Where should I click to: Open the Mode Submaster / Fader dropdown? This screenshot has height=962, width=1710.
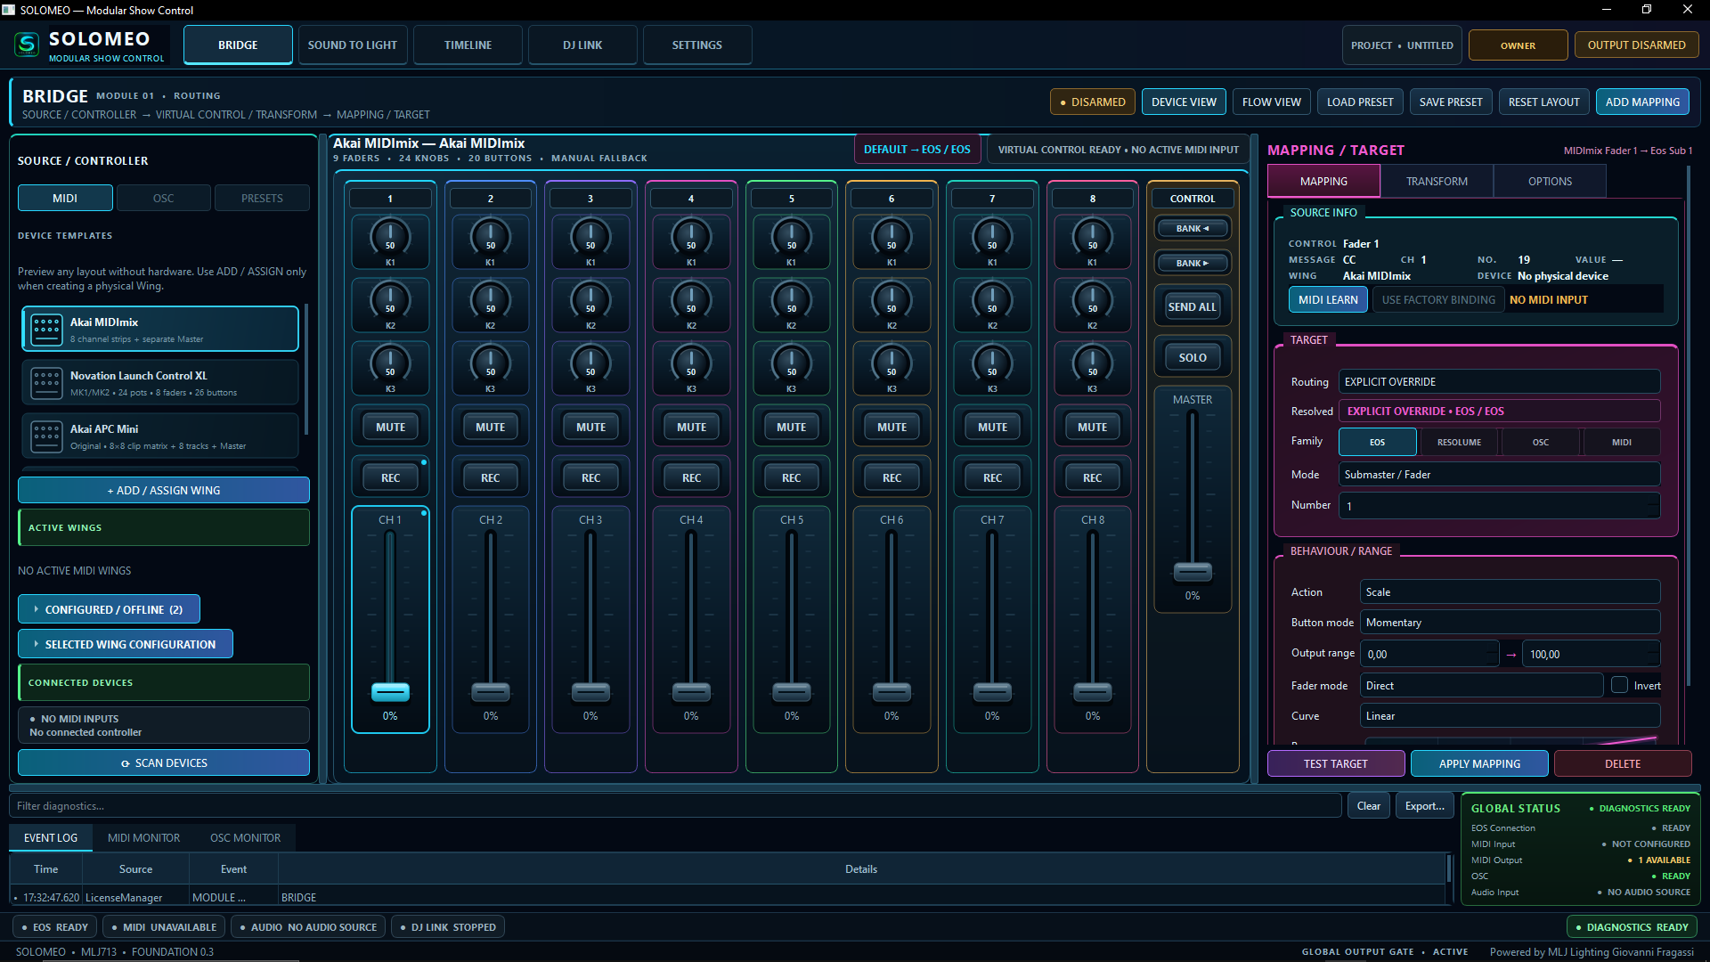pyautogui.click(x=1500, y=475)
